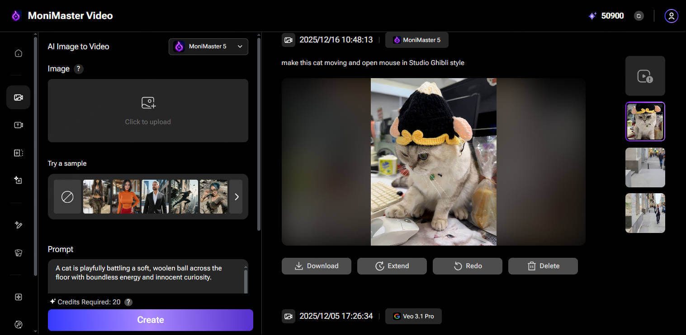Select the Image to Video tool

pos(18,97)
